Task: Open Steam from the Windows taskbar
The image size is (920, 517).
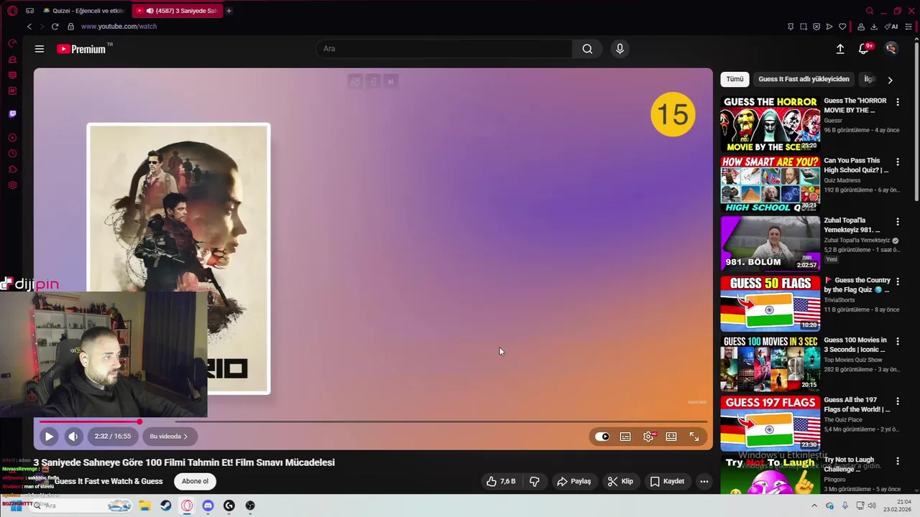Action: pos(166,506)
